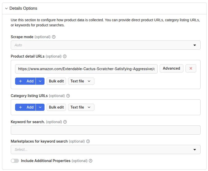Click the Advanced button for the product URL

[x=171, y=68]
